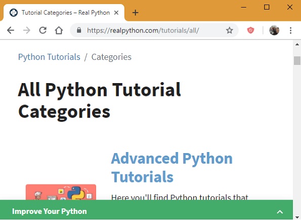Click the scrollbar up arrow
301x220 pixels.
click(x=297, y=45)
